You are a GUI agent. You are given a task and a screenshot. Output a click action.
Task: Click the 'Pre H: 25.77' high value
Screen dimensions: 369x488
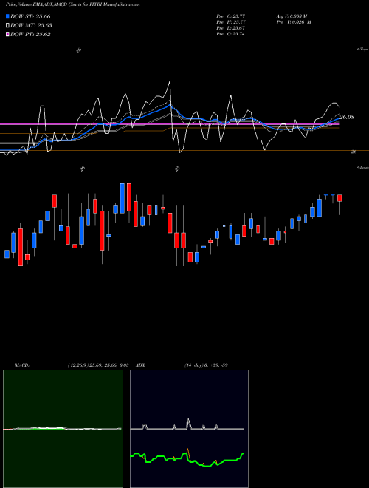point(231,22)
